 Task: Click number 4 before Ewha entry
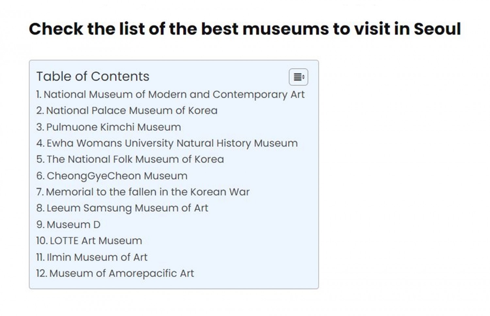pyautogui.click(x=40, y=143)
